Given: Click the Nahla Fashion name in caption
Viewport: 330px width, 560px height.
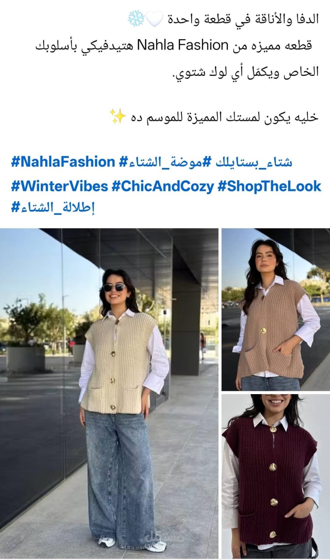Looking at the screenshot, I should (183, 45).
